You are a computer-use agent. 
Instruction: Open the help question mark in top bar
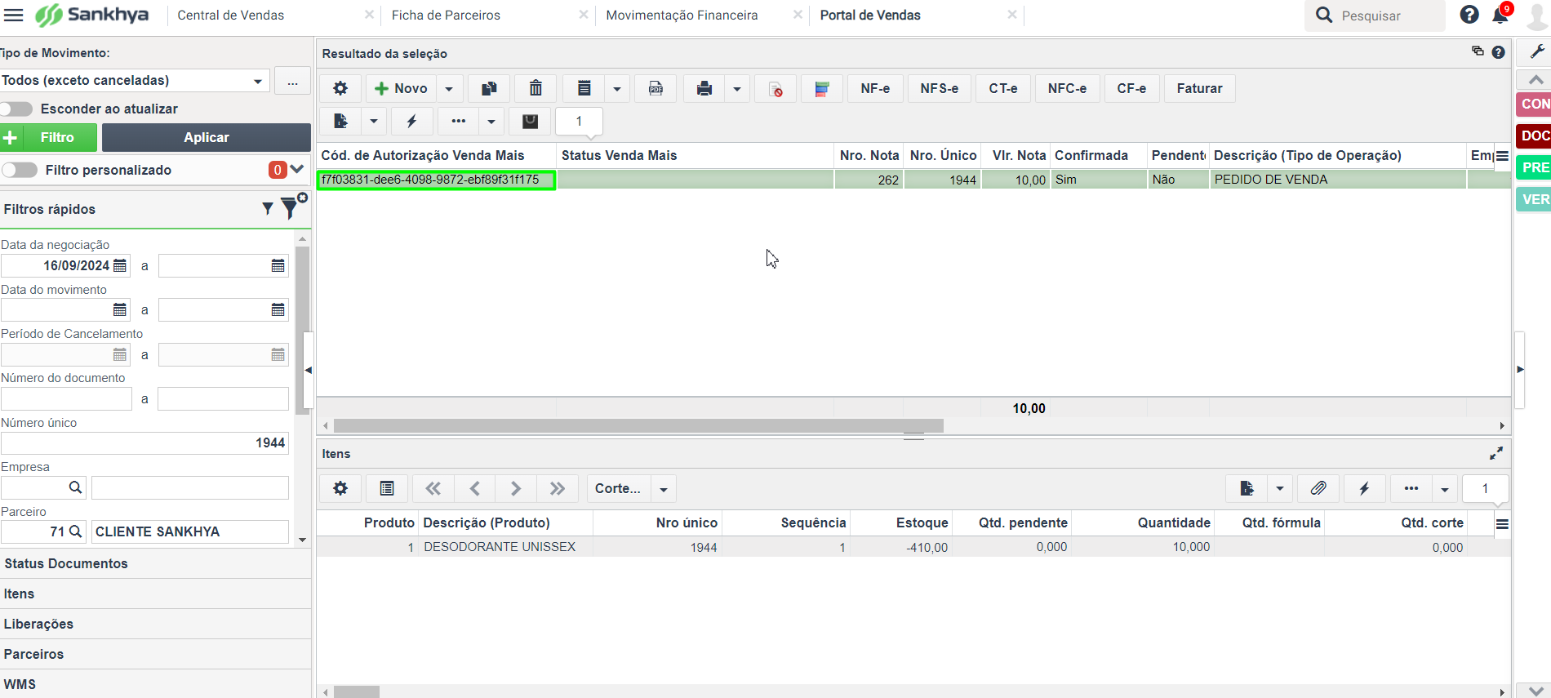click(1469, 15)
